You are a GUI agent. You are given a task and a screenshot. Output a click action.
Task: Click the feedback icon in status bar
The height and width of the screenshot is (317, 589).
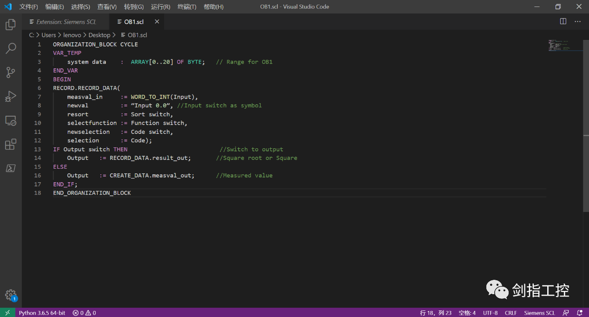[566, 313]
